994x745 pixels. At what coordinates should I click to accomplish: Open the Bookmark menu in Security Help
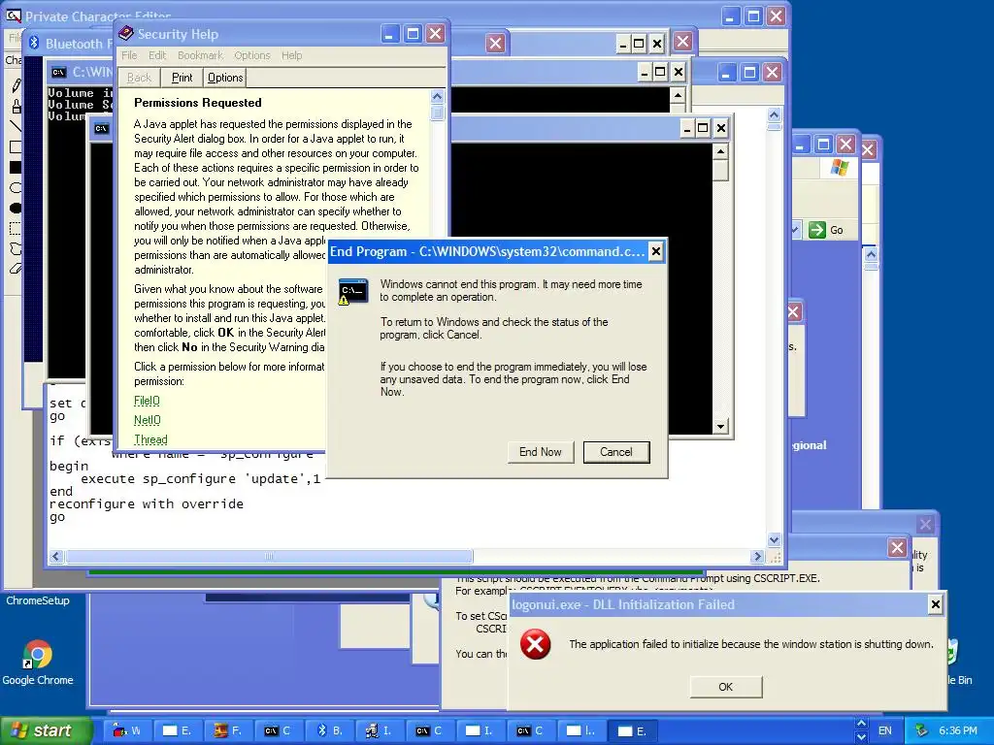pyautogui.click(x=200, y=55)
